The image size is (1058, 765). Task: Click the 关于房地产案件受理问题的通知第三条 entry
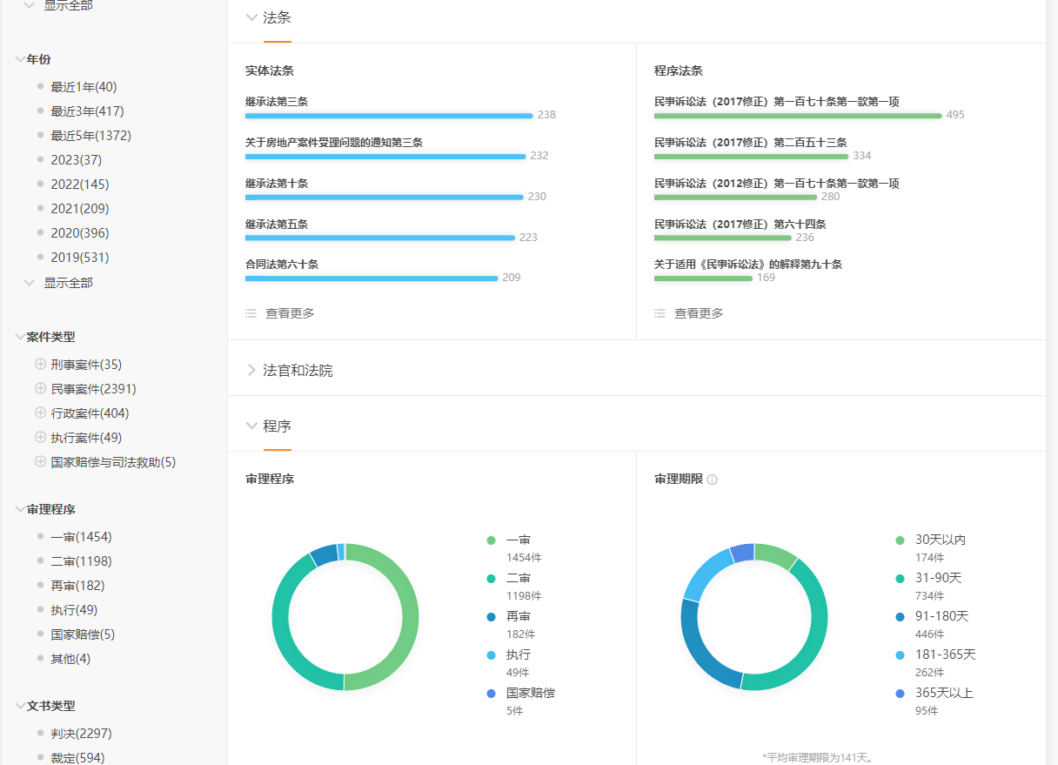[x=334, y=142]
